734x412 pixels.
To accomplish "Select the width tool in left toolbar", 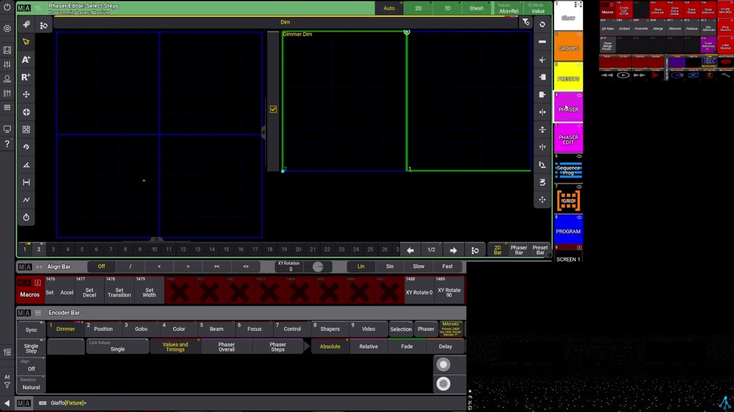I will [x=26, y=182].
